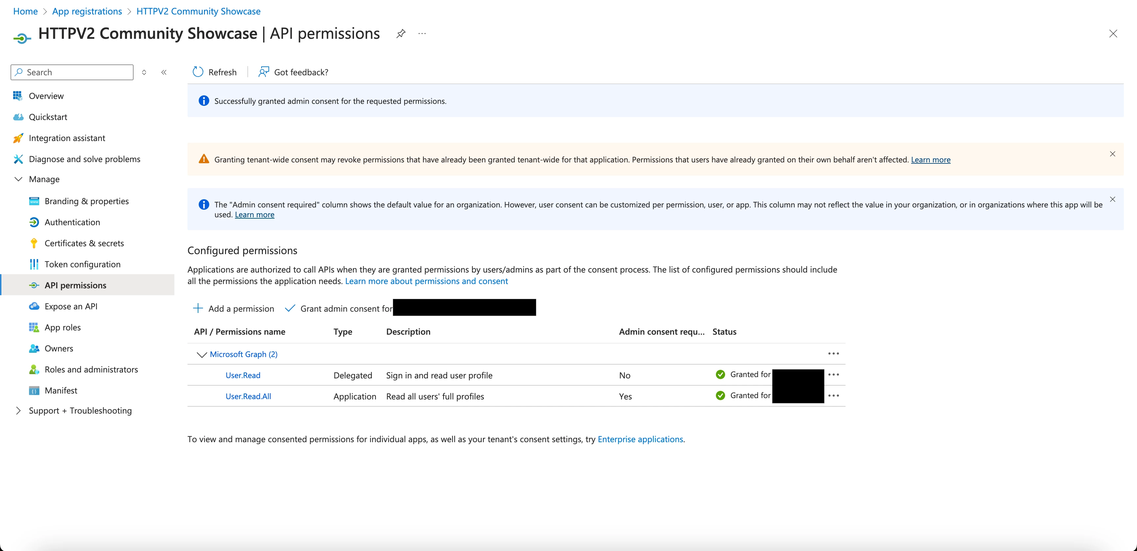Click the Status column header
1137x551 pixels.
pyautogui.click(x=724, y=332)
